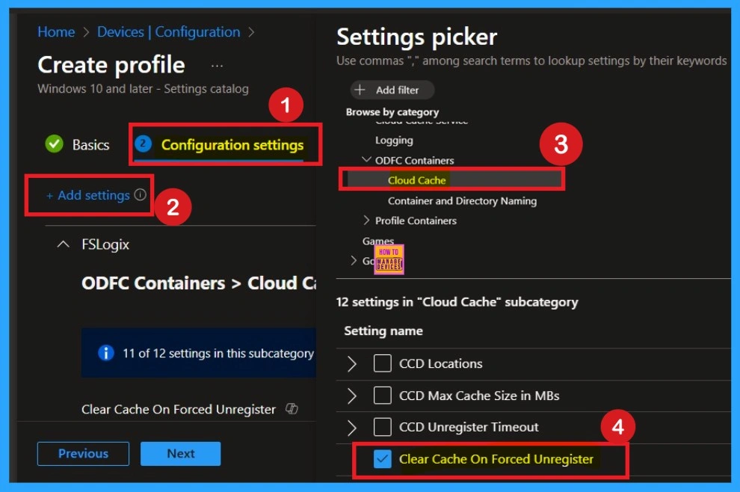Open Container and Directory Naming category
Screen dimensions: 740x492
462,200
